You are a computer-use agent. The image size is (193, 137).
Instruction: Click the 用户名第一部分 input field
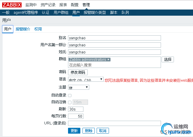pyautogui.click(x=115, y=45)
